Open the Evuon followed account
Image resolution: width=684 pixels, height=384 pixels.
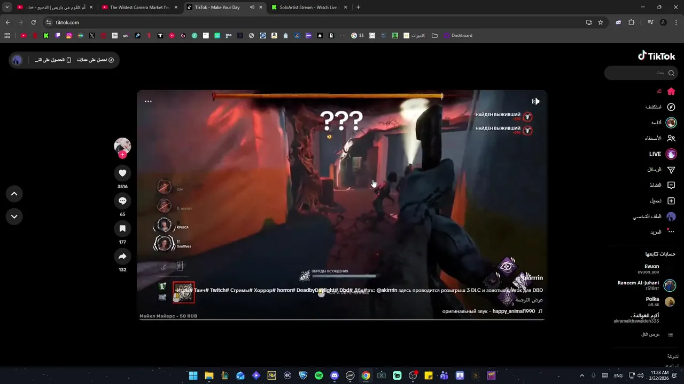coord(651,269)
